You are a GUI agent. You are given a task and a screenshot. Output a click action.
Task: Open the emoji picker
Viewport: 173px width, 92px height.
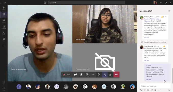[x=148, y=90]
